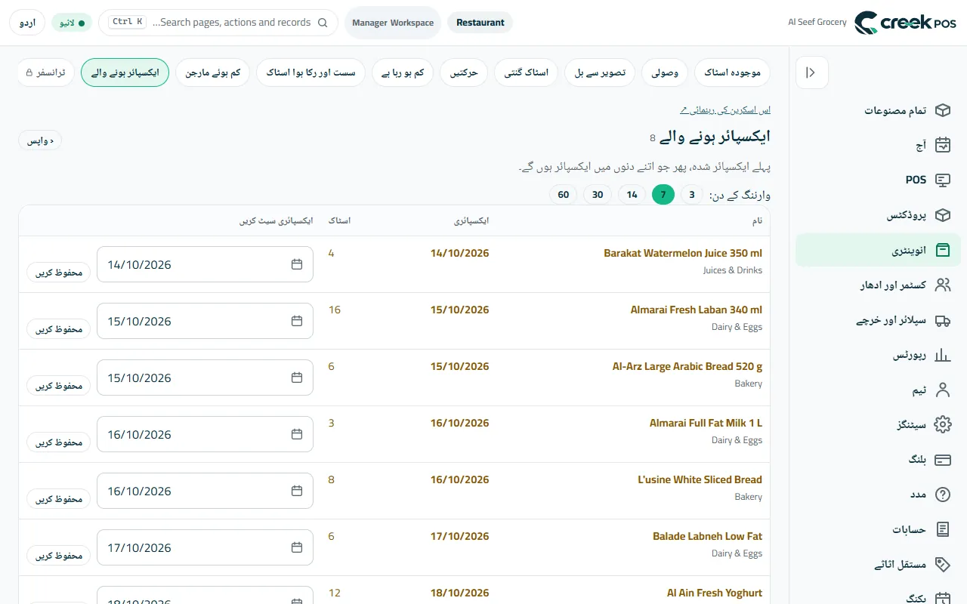Select the 60 warning days option

tap(563, 195)
